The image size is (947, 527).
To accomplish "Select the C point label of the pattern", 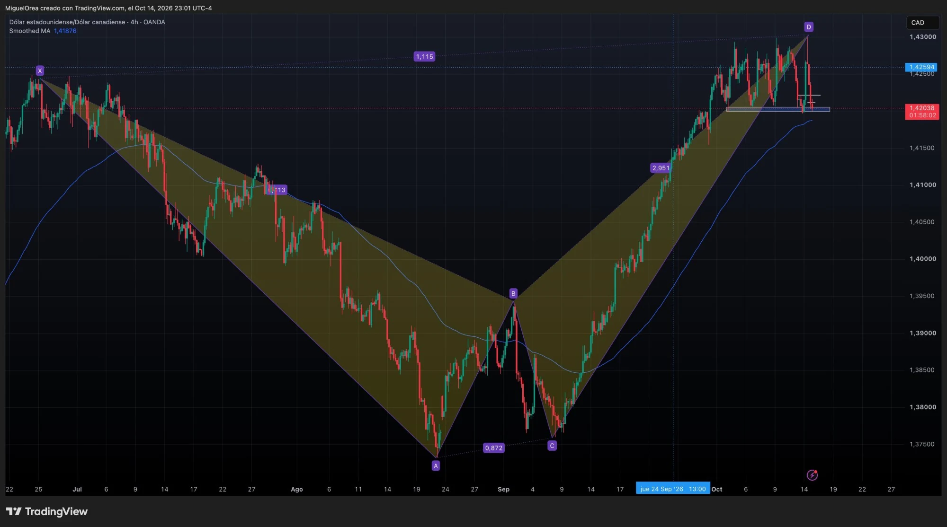I will pyautogui.click(x=552, y=446).
